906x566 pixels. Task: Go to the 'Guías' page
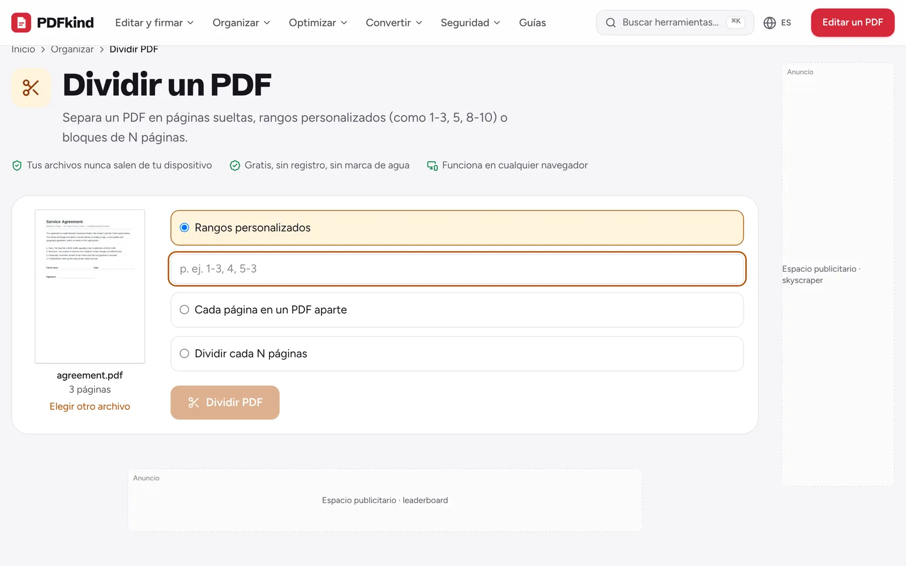point(532,23)
